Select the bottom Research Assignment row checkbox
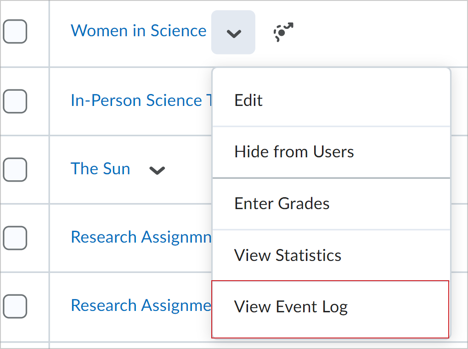The height and width of the screenshot is (349, 468). click(15, 306)
